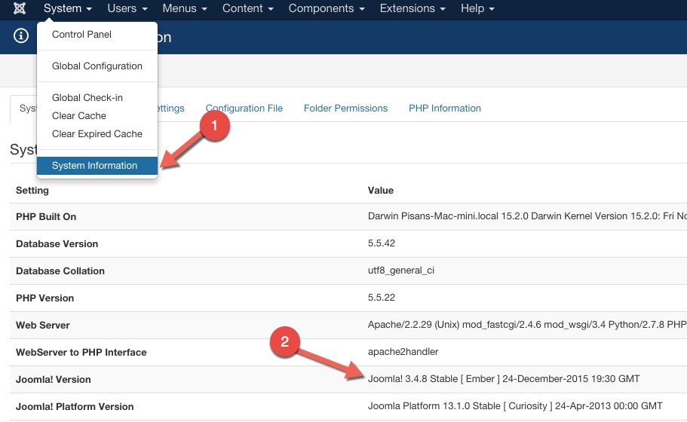Click the Value column header
Image resolution: width=687 pixels, height=422 pixels.
380,191
